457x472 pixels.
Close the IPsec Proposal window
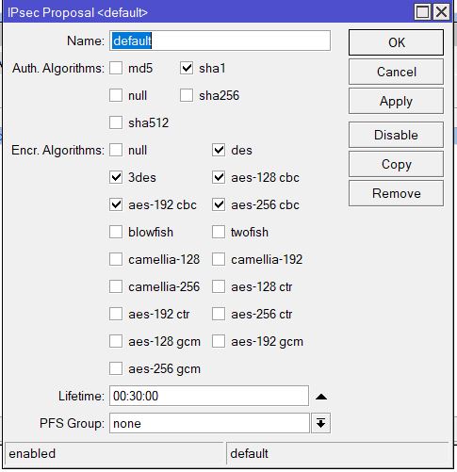pos(441,12)
